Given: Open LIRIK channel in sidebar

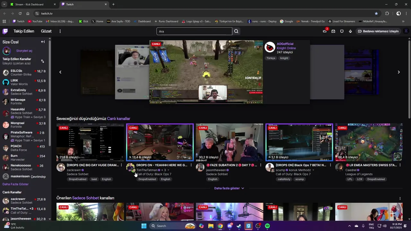Looking at the screenshot, I should tap(24, 82).
